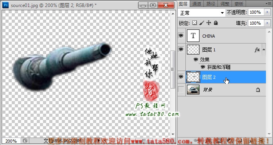The width and height of the screenshot is (273, 145).
Task: Toggle the 效果 effects eye icon
Action: click(196, 60)
